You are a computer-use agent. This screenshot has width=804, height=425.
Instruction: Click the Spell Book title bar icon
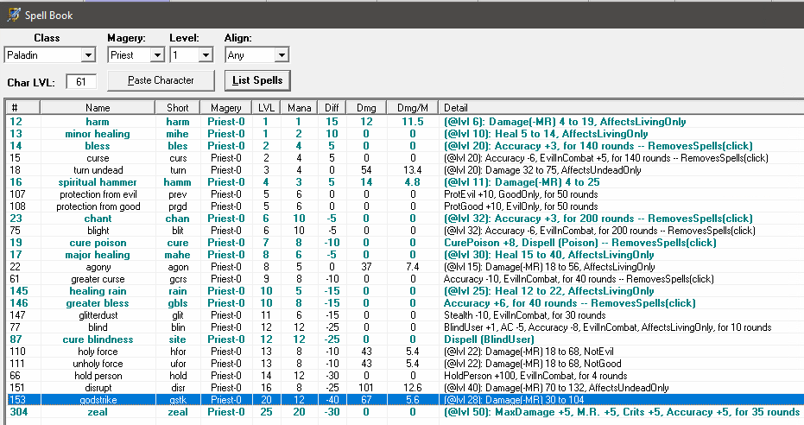tap(13, 14)
